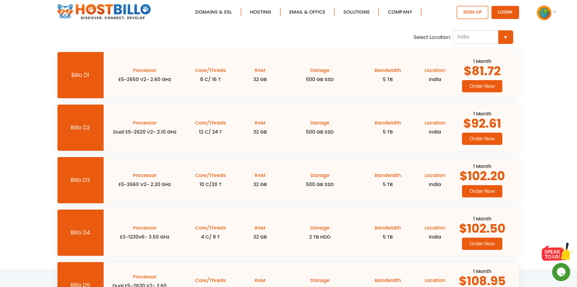Order the Billo D1 plan at $81.72
577x287 pixels.
(x=482, y=86)
